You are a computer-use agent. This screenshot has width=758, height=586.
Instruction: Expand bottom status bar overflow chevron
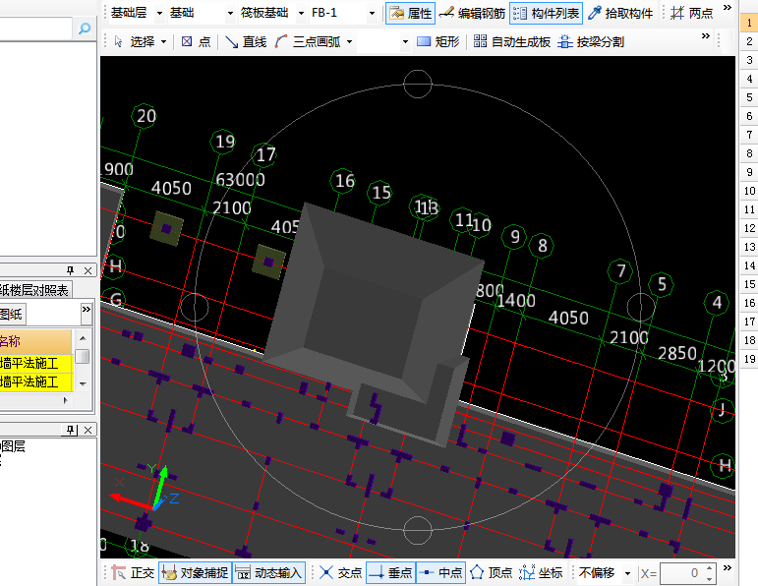pyautogui.click(x=728, y=568)
